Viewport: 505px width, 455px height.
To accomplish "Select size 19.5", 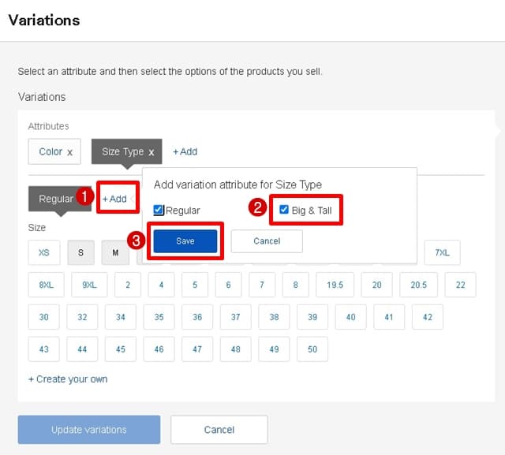I will pos(335,285).
